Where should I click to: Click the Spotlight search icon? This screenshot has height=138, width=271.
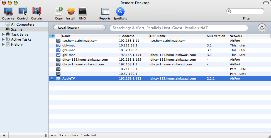pos(120,12)
